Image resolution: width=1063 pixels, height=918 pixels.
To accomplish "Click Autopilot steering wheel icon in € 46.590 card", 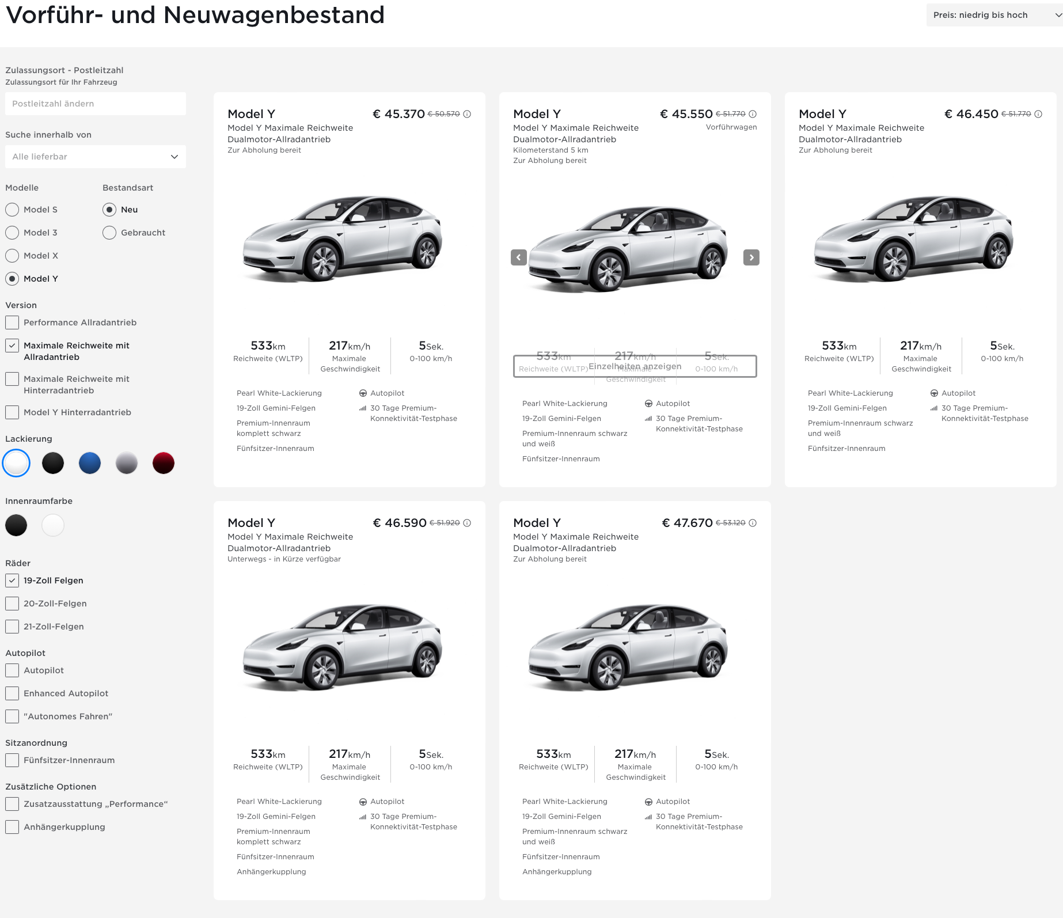I will tap(363, 802).
